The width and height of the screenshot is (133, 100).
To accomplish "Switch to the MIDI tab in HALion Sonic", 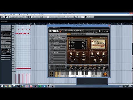I will point(73,34).
